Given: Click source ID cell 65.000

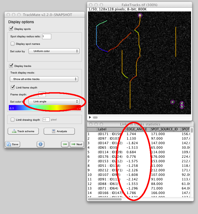Looking at the screenshot, I should click(x=157, y=148).
